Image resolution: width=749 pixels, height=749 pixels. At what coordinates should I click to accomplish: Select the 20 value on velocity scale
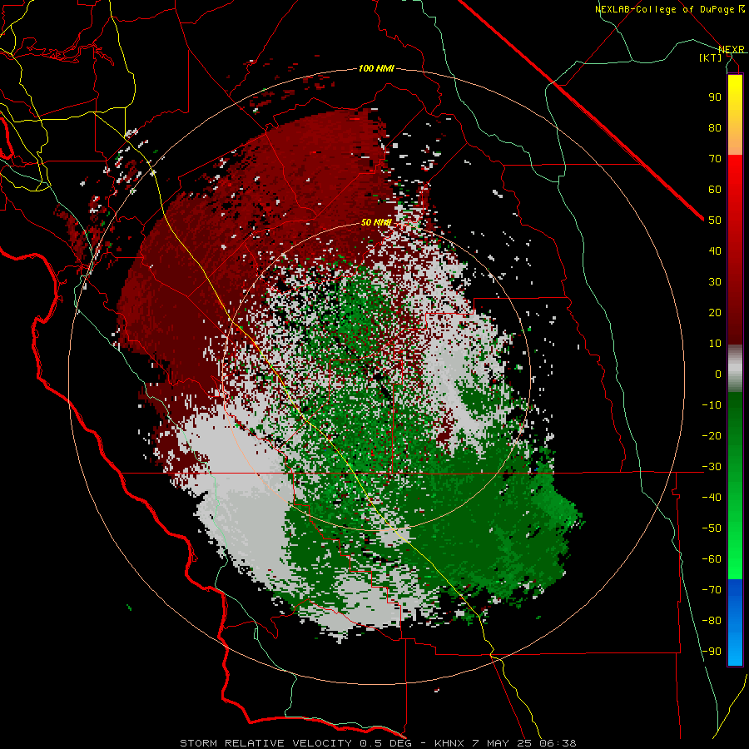click(715, 313)
